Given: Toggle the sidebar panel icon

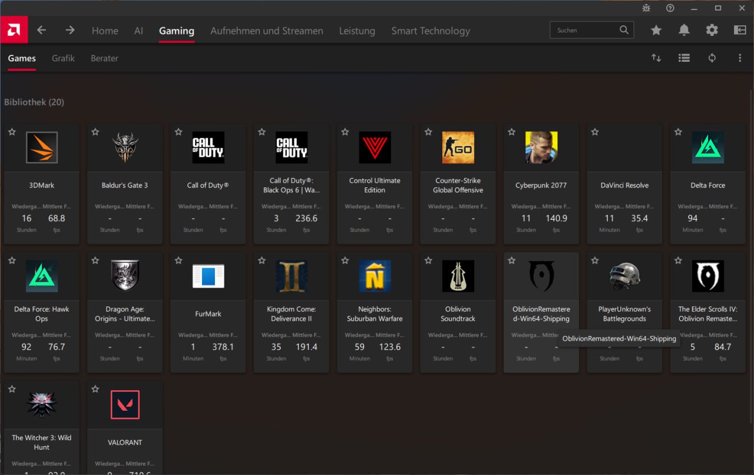Looking at the screenshot, I should click(740, 30).
